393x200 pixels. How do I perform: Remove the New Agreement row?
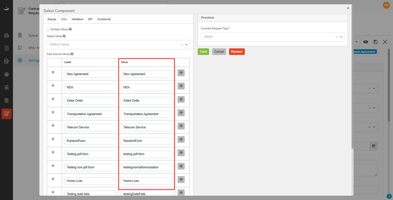pyautogui.click(x=181, y=73)
